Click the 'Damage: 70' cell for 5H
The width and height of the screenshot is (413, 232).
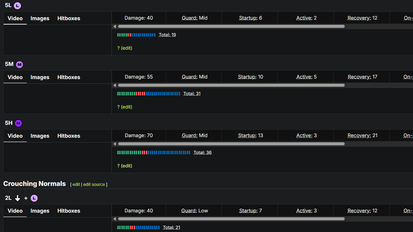pos(139,135)
